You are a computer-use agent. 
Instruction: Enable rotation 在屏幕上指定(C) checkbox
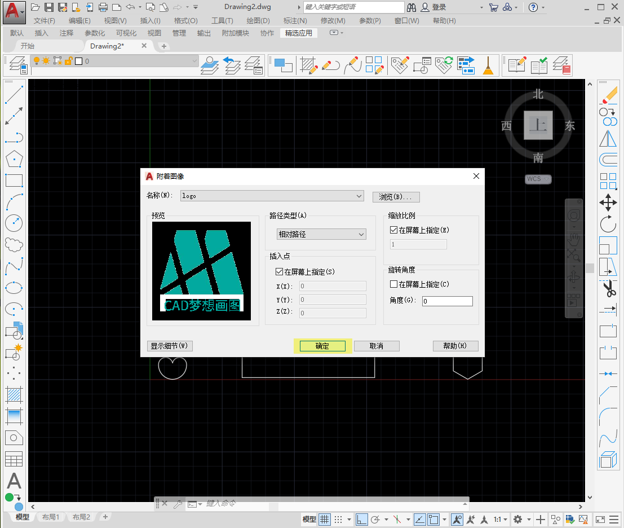point(393,284)
